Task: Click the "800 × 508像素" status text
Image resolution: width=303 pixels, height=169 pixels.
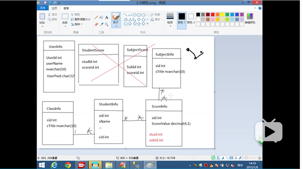Action: tap(129, 158)
